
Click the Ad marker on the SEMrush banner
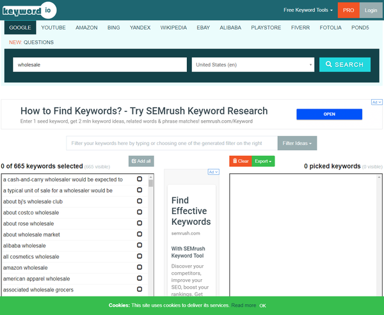coord(377,102)
